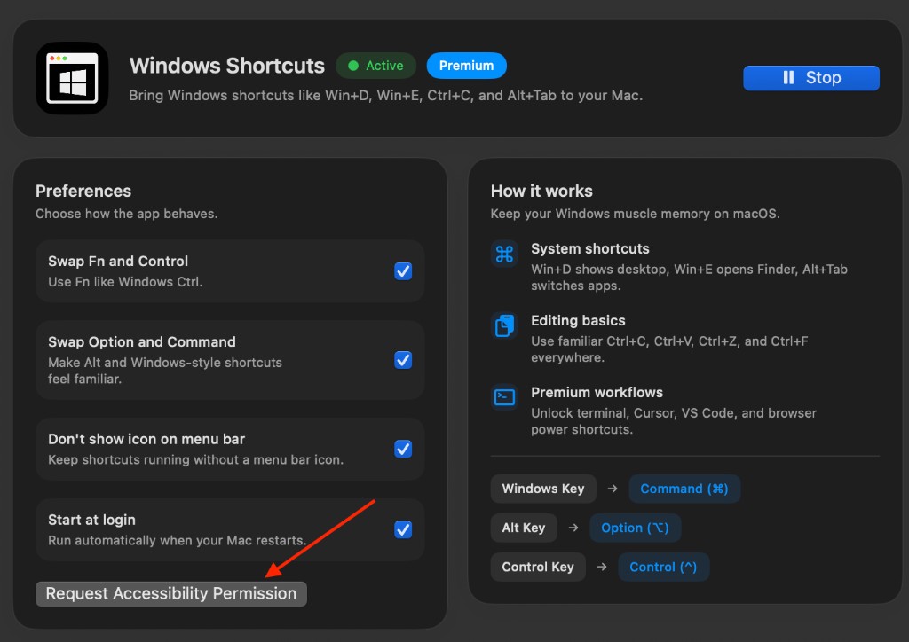Click the System shortcuts command icon

(504, 254)
